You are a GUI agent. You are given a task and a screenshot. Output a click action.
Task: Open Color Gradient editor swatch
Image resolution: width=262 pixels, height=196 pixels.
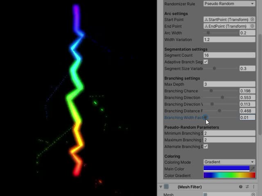pos(229,175)
